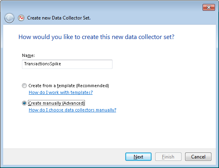
Task: Click the 'Create manually (Advanced)' label text
Action: [x=56, y=103]
